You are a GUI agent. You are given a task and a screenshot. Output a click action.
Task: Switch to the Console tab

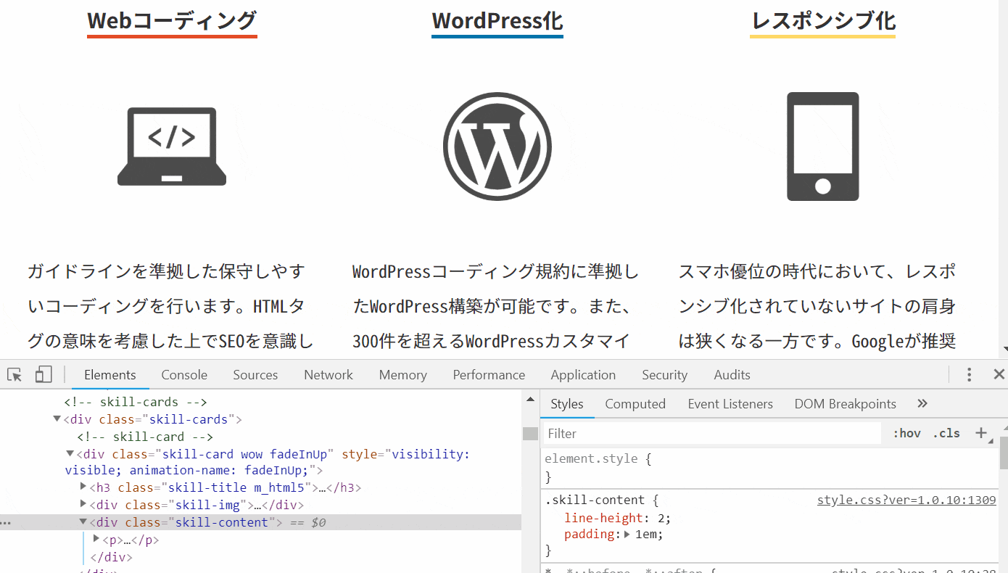click(184, 375)
